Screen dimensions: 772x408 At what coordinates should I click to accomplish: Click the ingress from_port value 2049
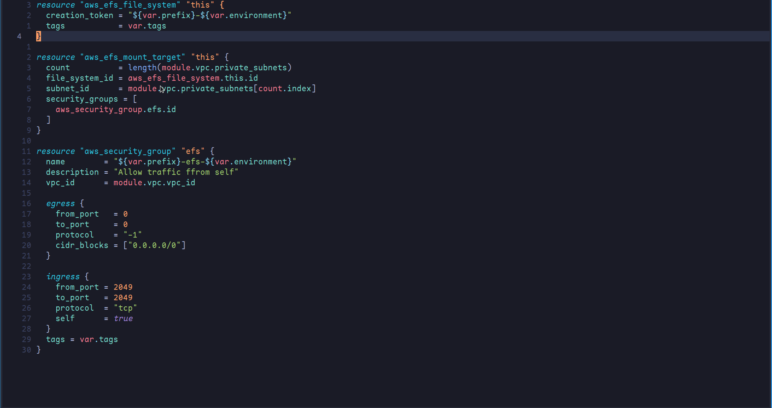click(123, 287)
